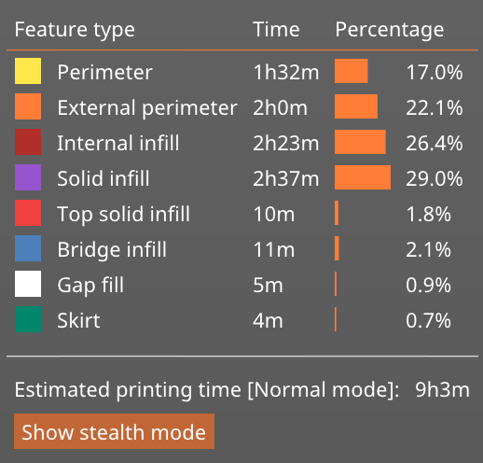
Task: Toggle Internal infill feature label
Action: click(118, 143)
